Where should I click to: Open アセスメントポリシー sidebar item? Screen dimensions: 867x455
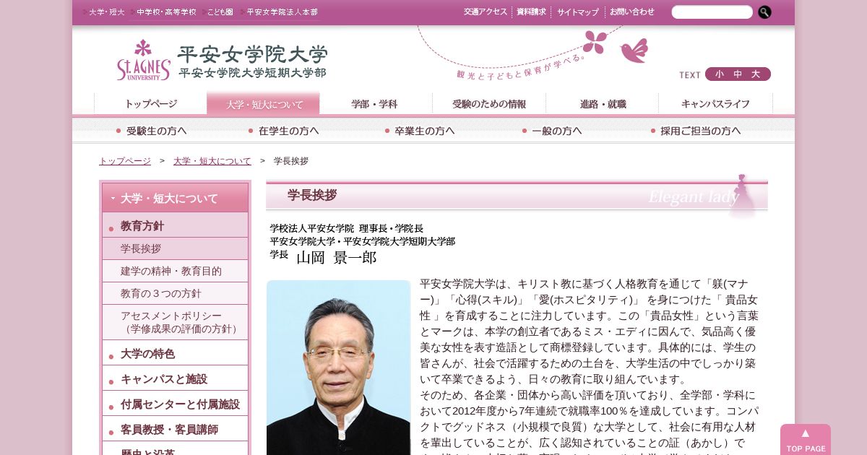click(x=175, y=322)
